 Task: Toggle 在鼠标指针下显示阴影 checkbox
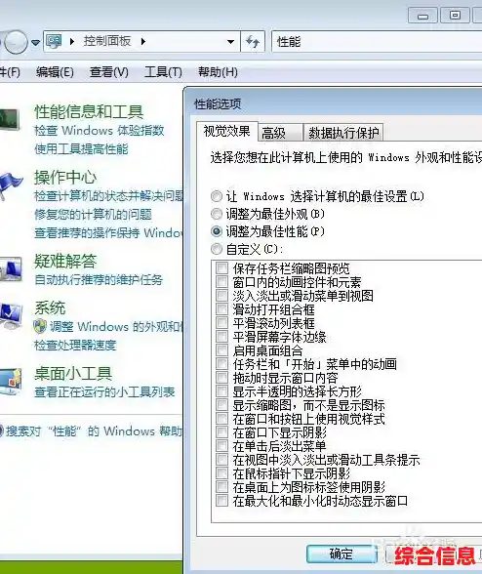click(221, 473)
